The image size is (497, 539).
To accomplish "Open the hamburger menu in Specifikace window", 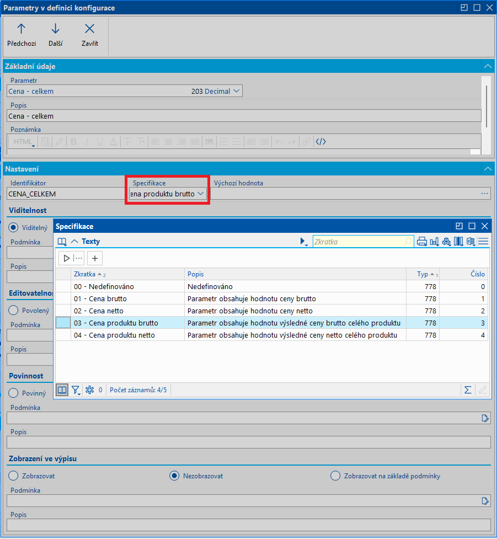I will [x=483, y=242].
